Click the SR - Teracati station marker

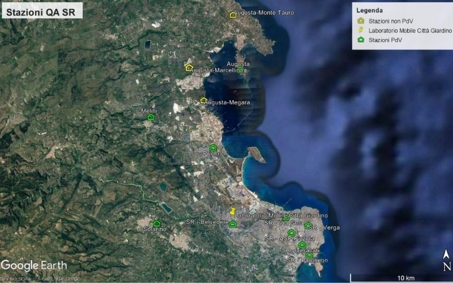(302, 245)
